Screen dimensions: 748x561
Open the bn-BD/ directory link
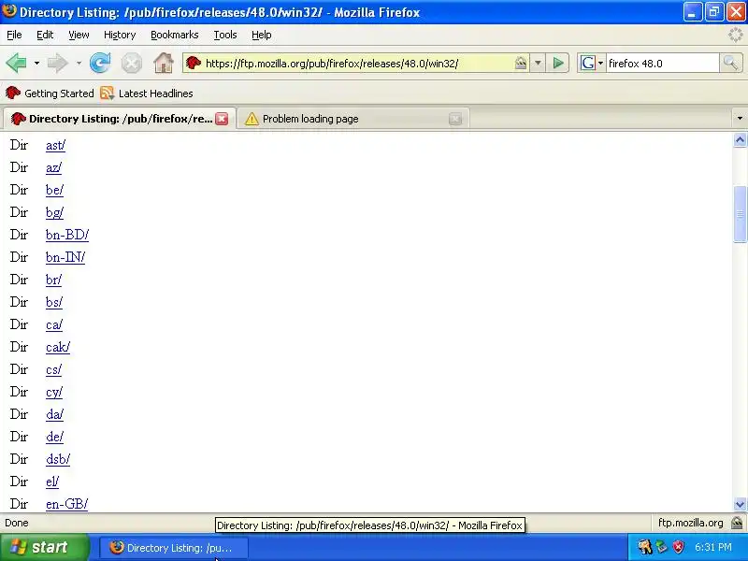click(x=67, y=235)
